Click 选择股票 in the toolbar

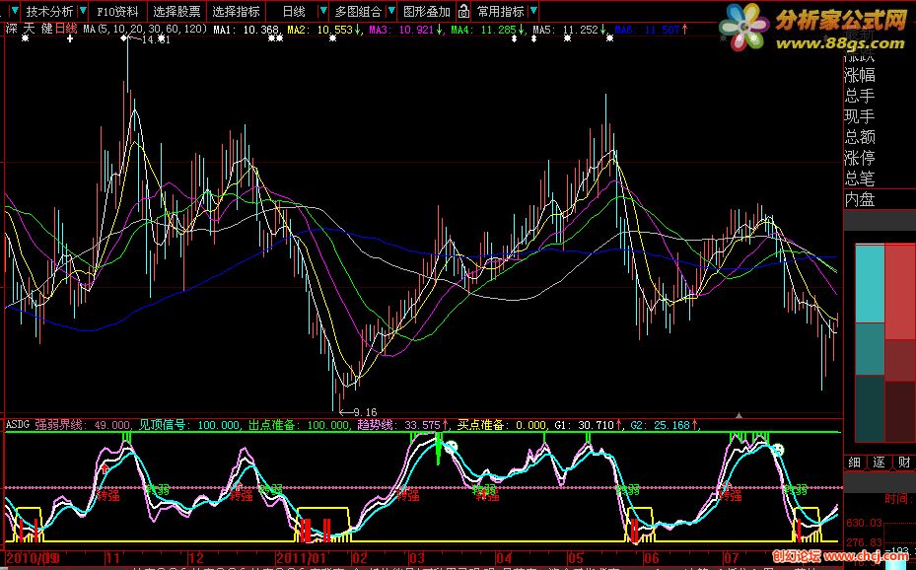(176, 11)
